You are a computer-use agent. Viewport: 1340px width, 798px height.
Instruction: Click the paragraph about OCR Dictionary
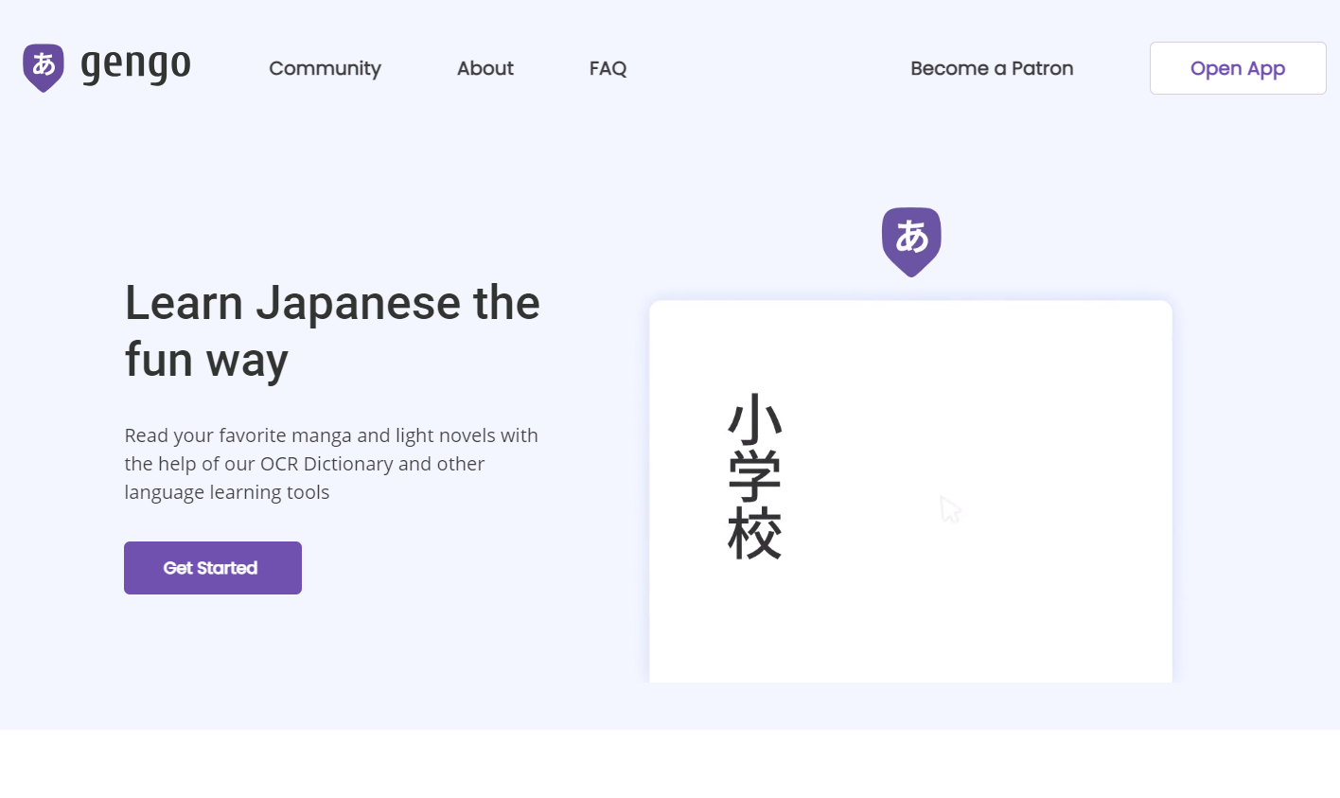pyautogui.click(x=331, y=464)
